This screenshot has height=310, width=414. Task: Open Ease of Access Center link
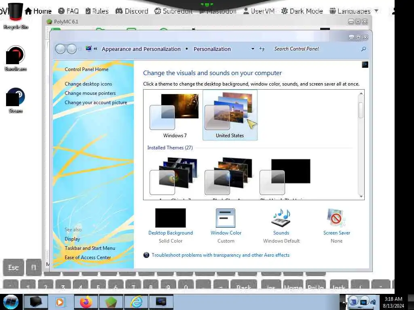point(88,257)
